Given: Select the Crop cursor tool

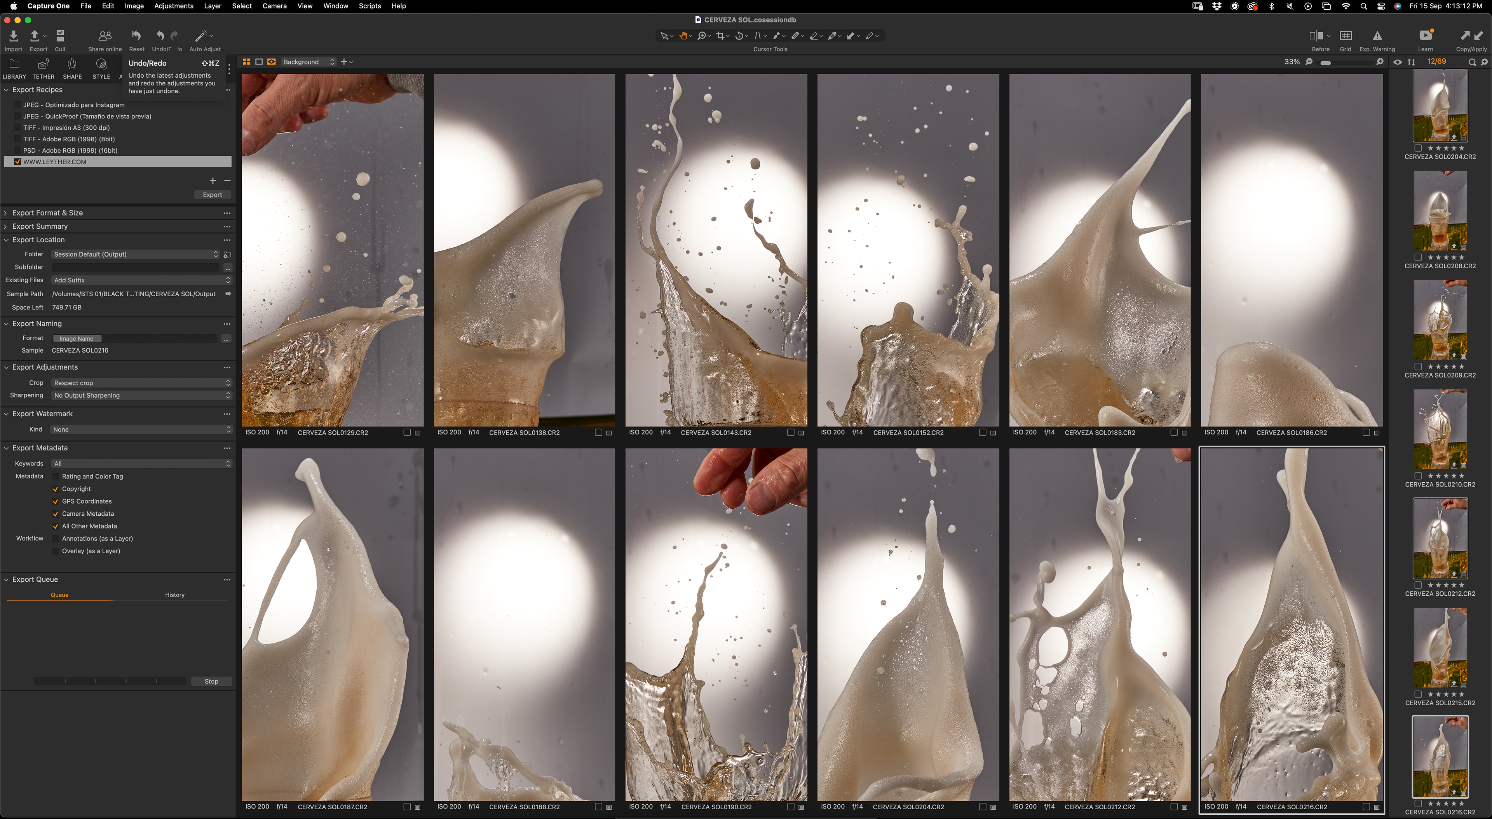Looking at the screenshot, I should [720, 36].
